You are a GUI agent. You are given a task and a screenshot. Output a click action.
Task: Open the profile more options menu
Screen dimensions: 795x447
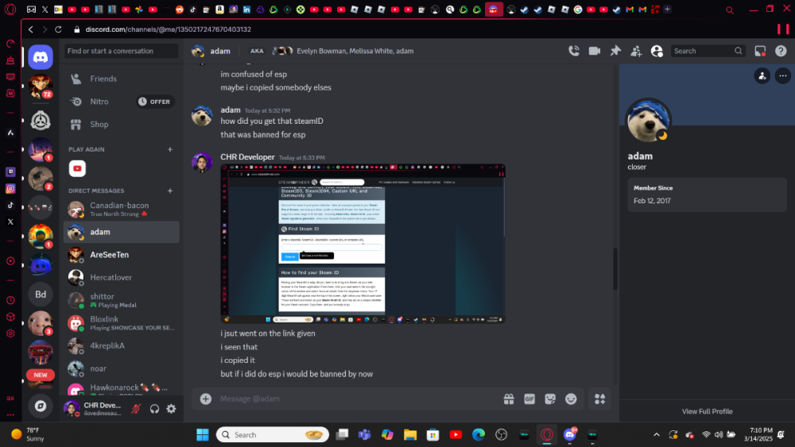point(782,75)
